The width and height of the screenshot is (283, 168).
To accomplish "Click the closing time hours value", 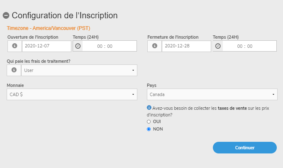I will pyautogui.click(x=240, y=46).
